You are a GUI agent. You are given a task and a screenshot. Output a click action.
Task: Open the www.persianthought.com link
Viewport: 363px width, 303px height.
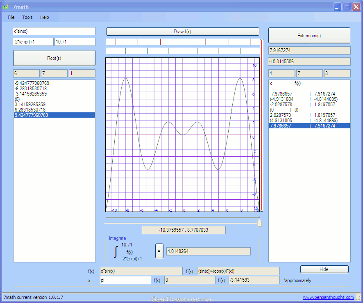click(x=328, y=297)
